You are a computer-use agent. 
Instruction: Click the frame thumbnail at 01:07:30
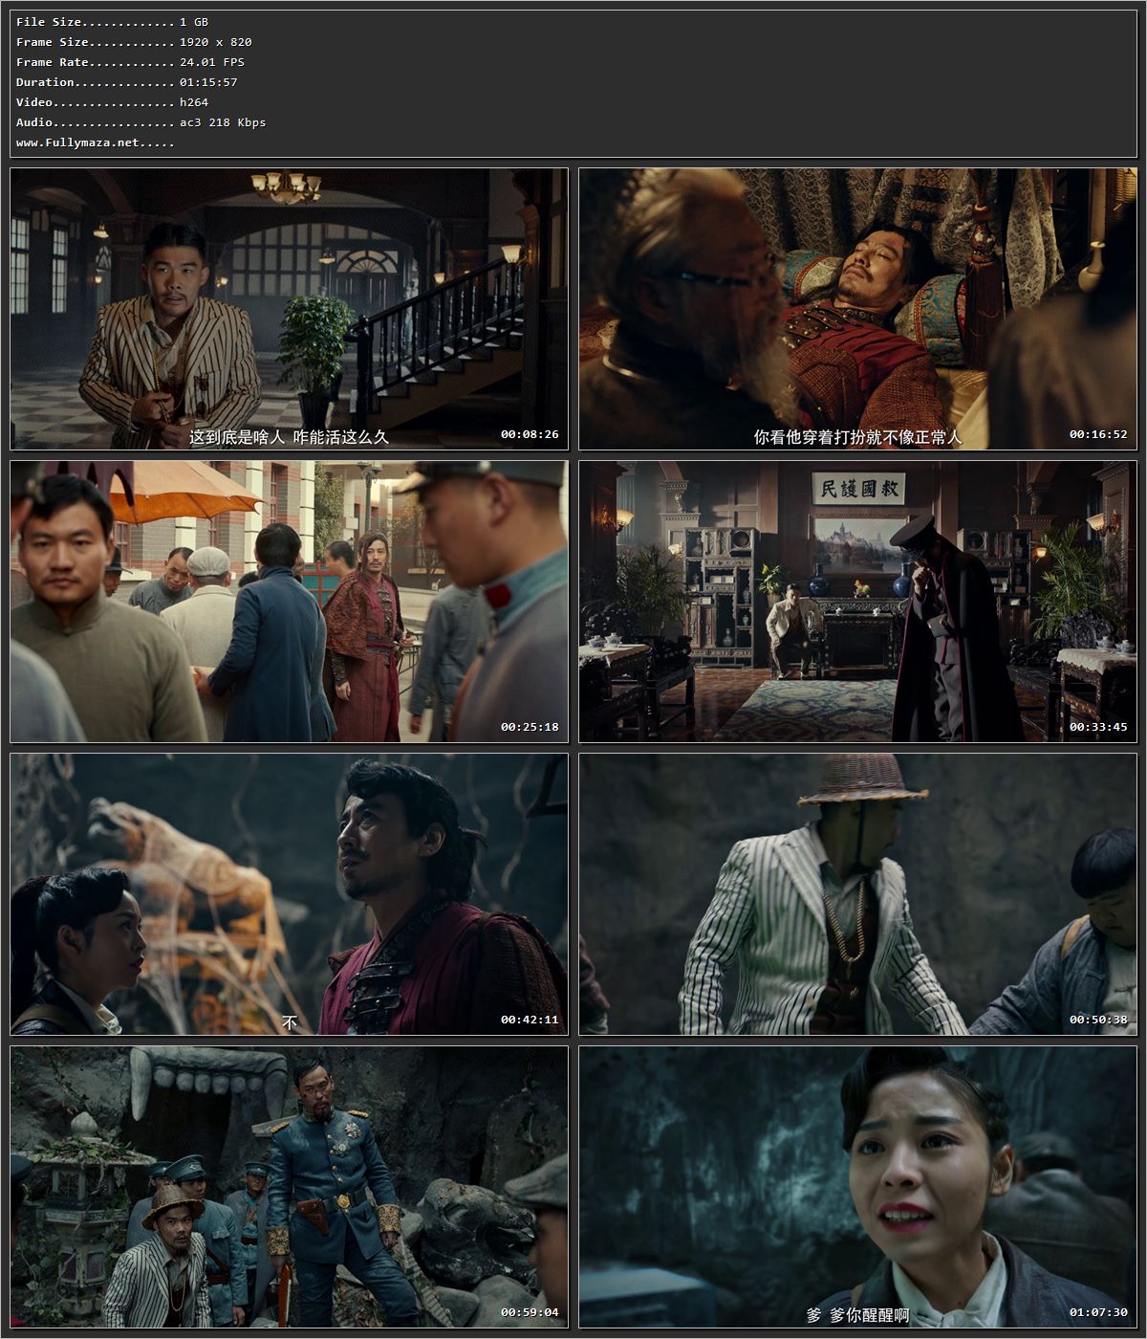coord(857,1187)
